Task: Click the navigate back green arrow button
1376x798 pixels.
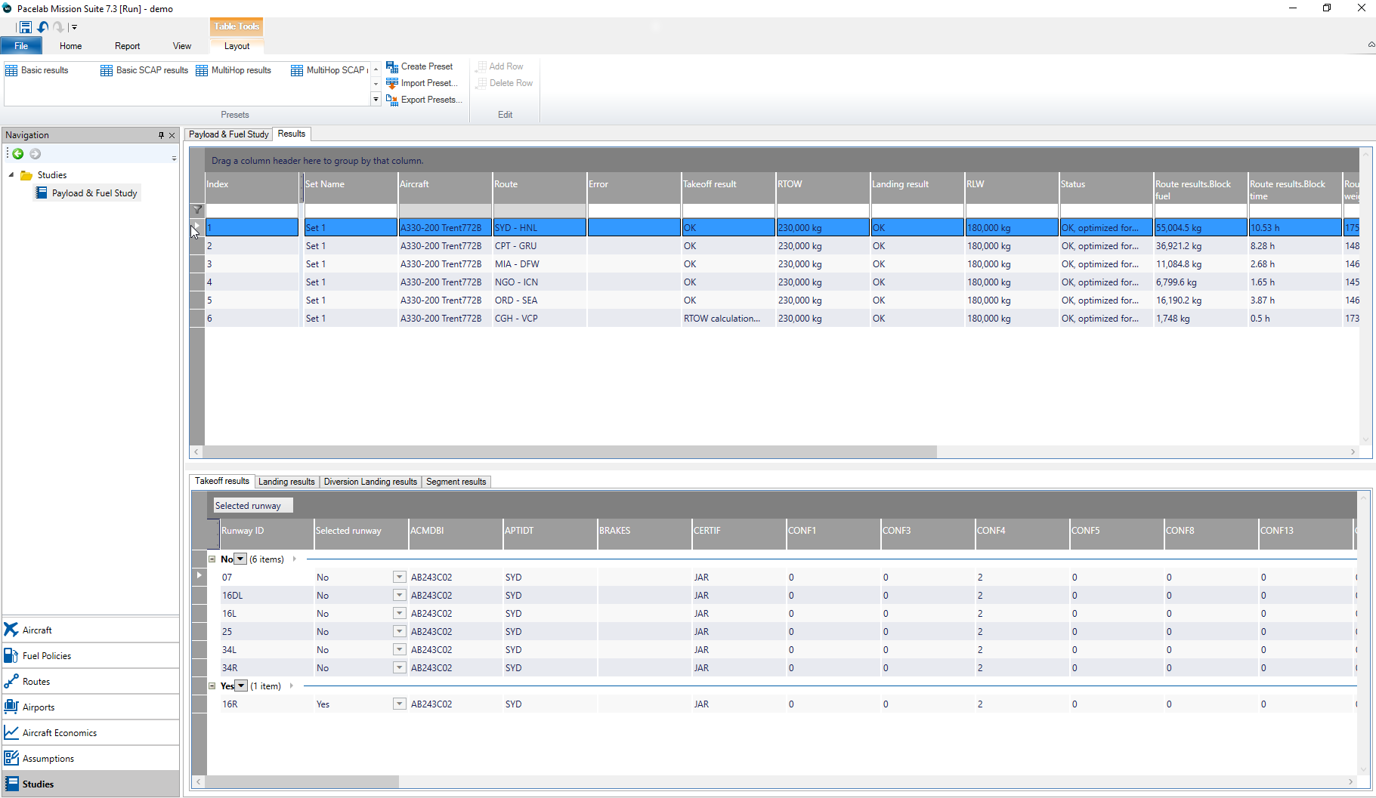Action: pyautogui.click(x=17, y=154)
